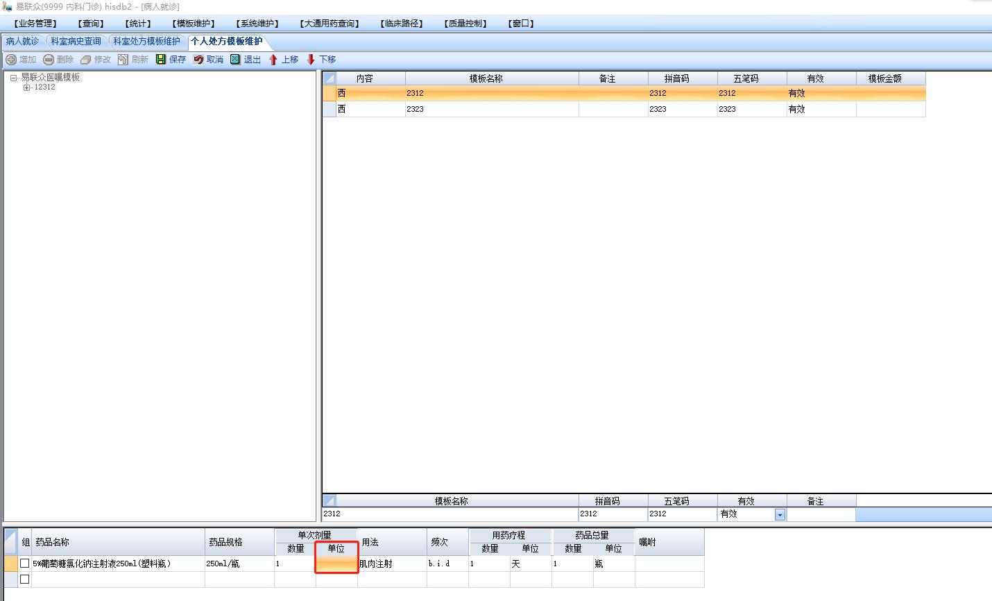Screen dimensions: 992x601
Task: Click the 拼音码 input showing 2312
Action: (x=613, y=514)
